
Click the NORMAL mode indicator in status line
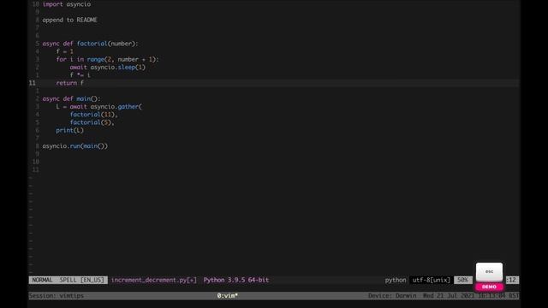[42, 280]
